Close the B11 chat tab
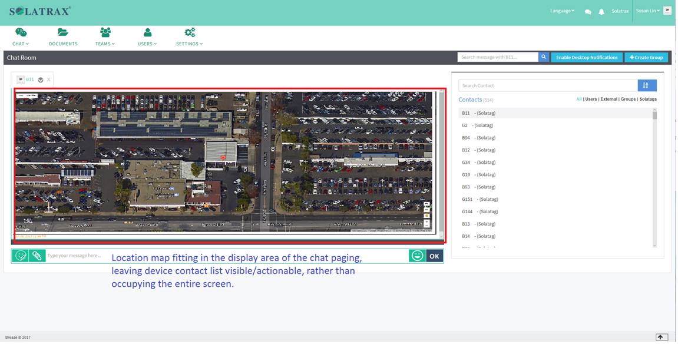678x344 pixels. [x=48, y=80]
